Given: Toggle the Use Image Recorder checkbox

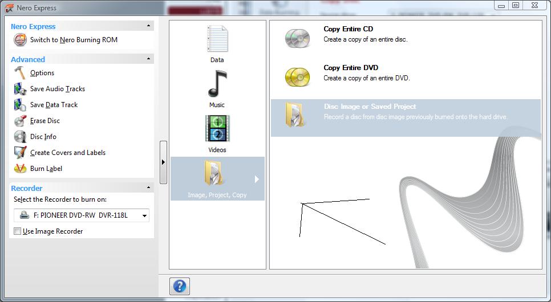Looking at the screenshot, I should [17, 231].
